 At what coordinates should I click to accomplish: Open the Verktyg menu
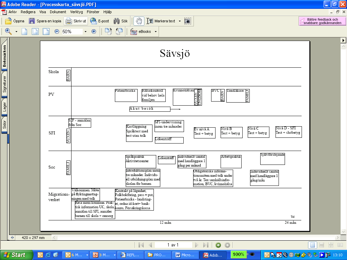pos(76,12)
